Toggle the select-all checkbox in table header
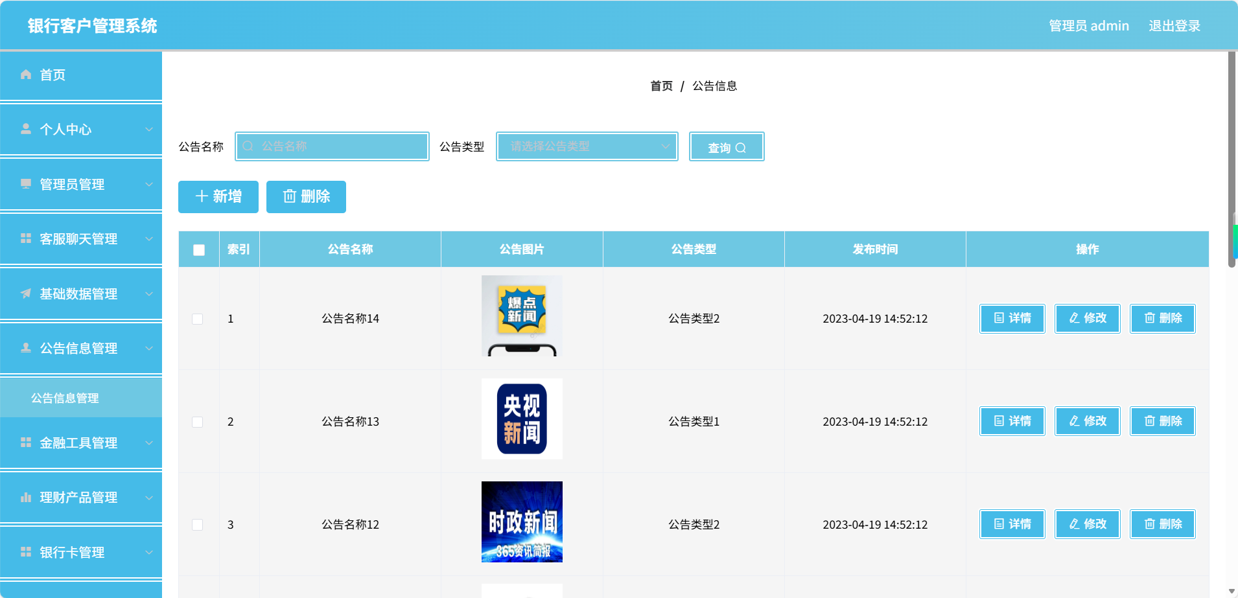The width and height of the screenshot is (1238, 598). point(199,250)
